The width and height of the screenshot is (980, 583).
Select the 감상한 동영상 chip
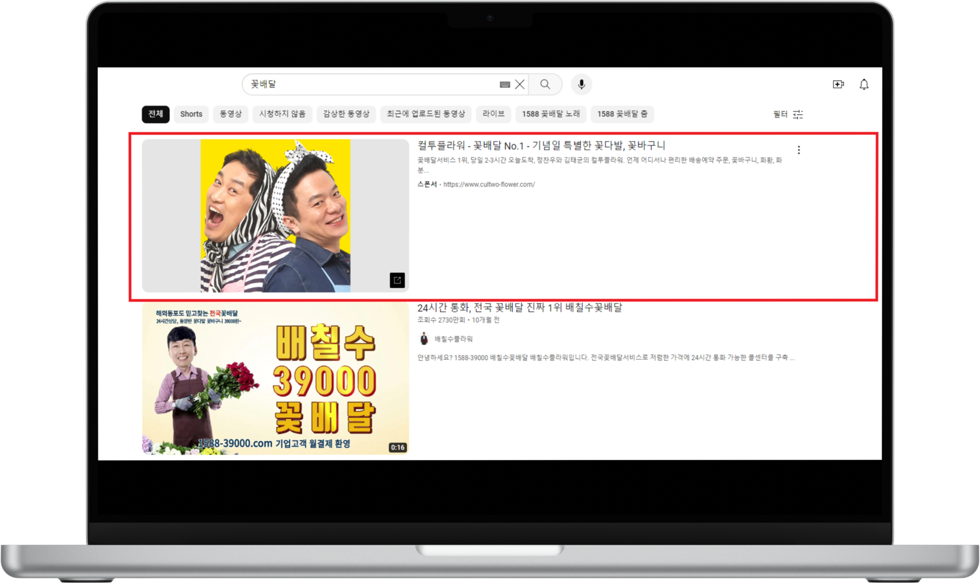(346, 114)
